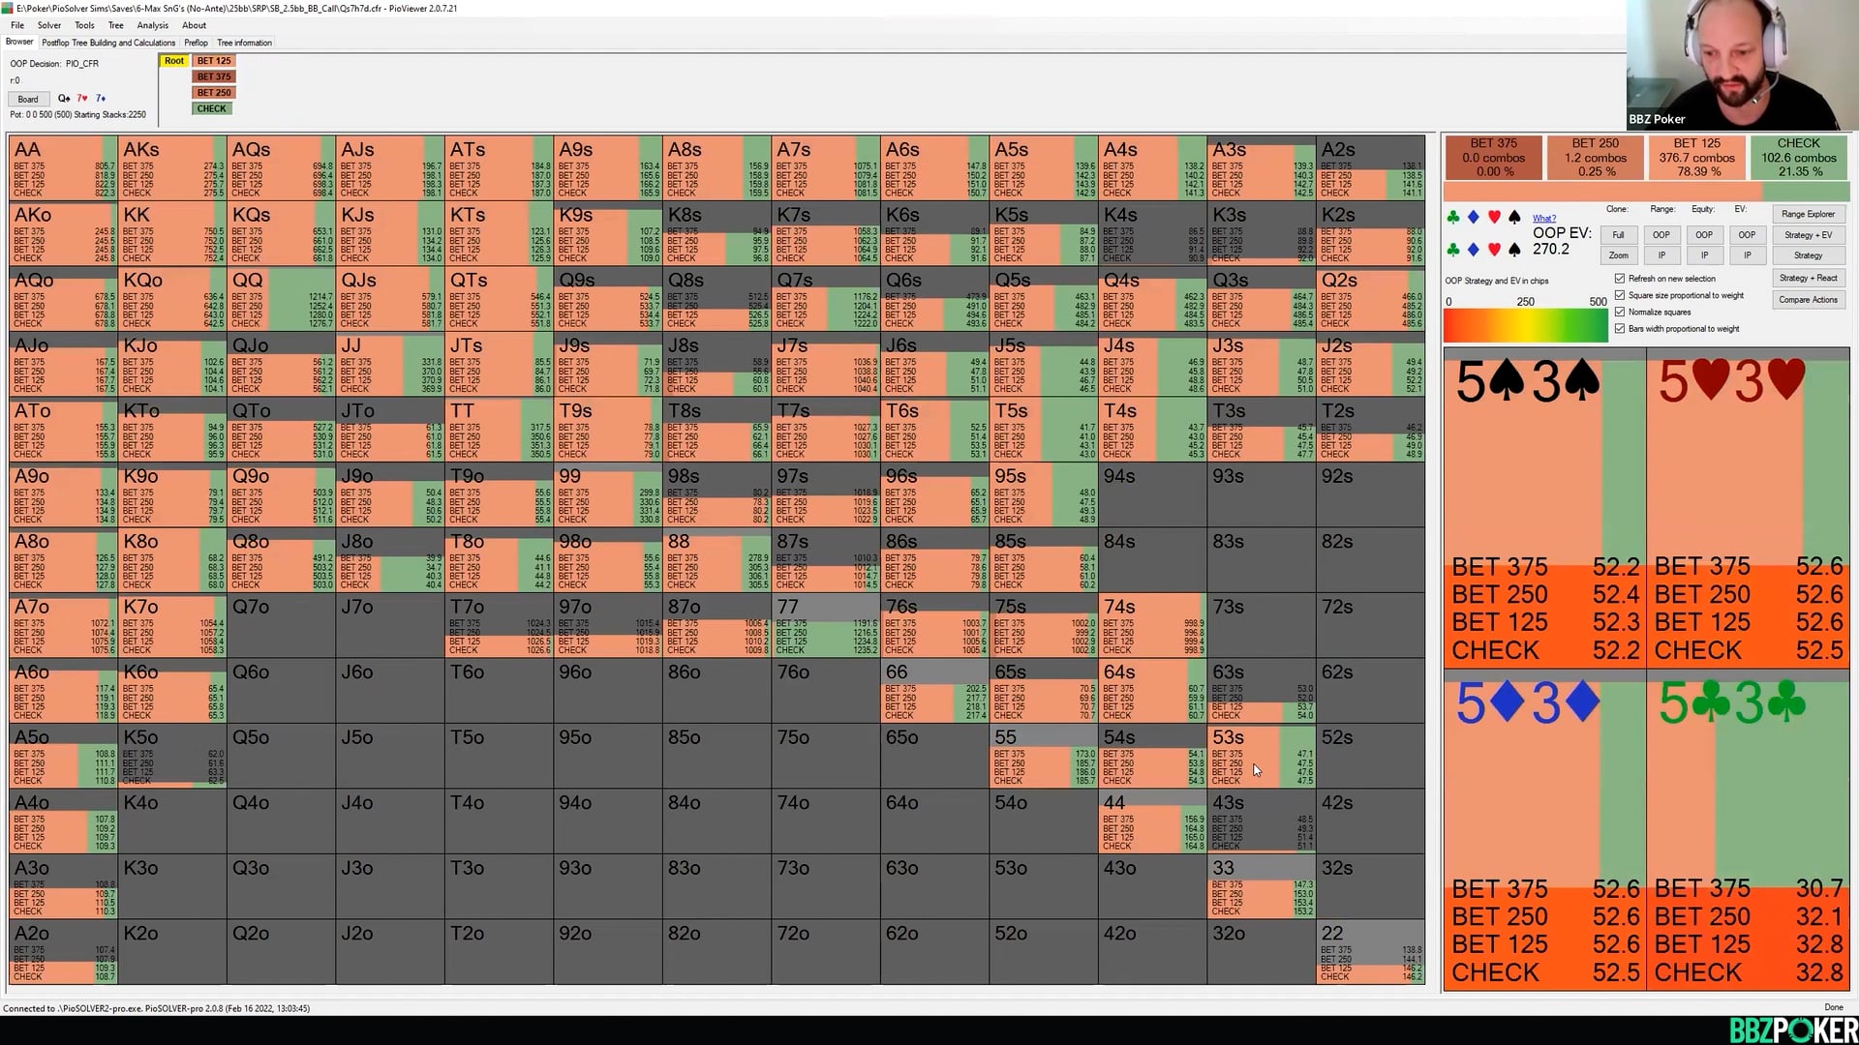Screen dimensions: 1859x1045
Task: Open the Range Explorer
Action: [1808, 214]
